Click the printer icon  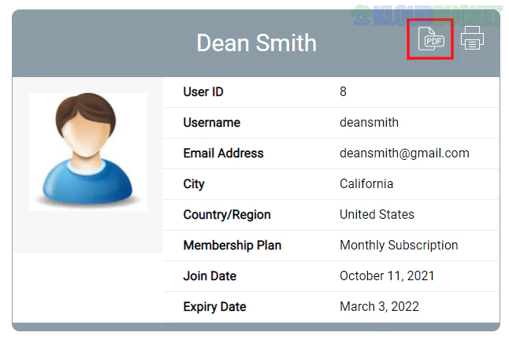click(472, 38)
